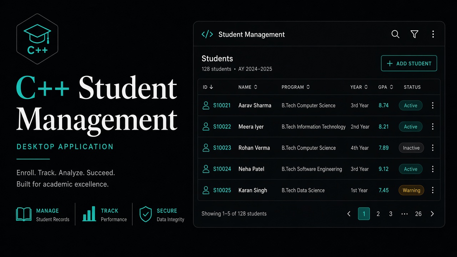Sort the table by ID column
The width and height of the screenshot is (457, 257).
click(208, 87)
